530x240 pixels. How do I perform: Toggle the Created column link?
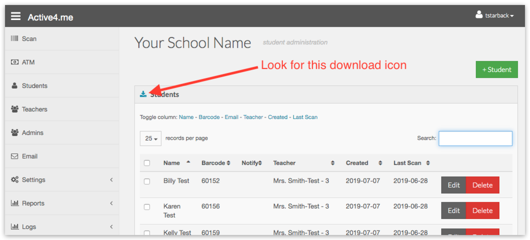278,117
